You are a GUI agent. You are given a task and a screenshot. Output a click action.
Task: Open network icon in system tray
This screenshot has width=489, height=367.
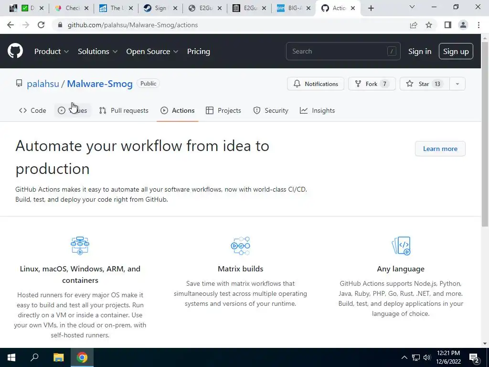click(x=416, y=357)
